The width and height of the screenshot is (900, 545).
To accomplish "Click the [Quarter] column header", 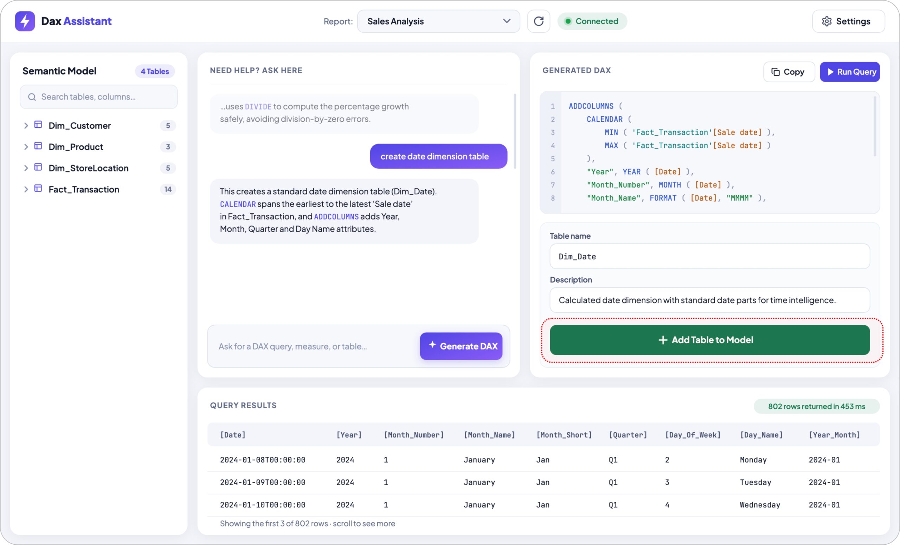I will 628,435.
